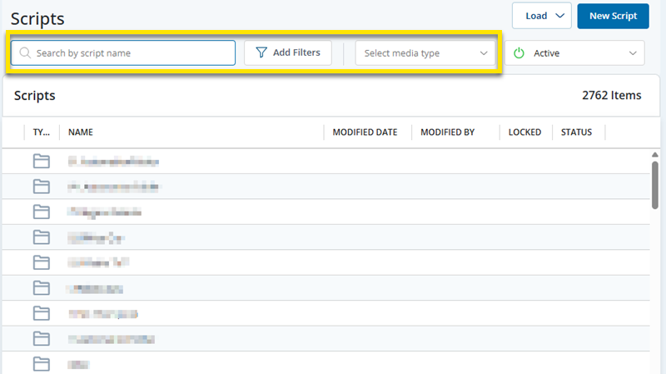Select the second row folder icon

[42, 186]
